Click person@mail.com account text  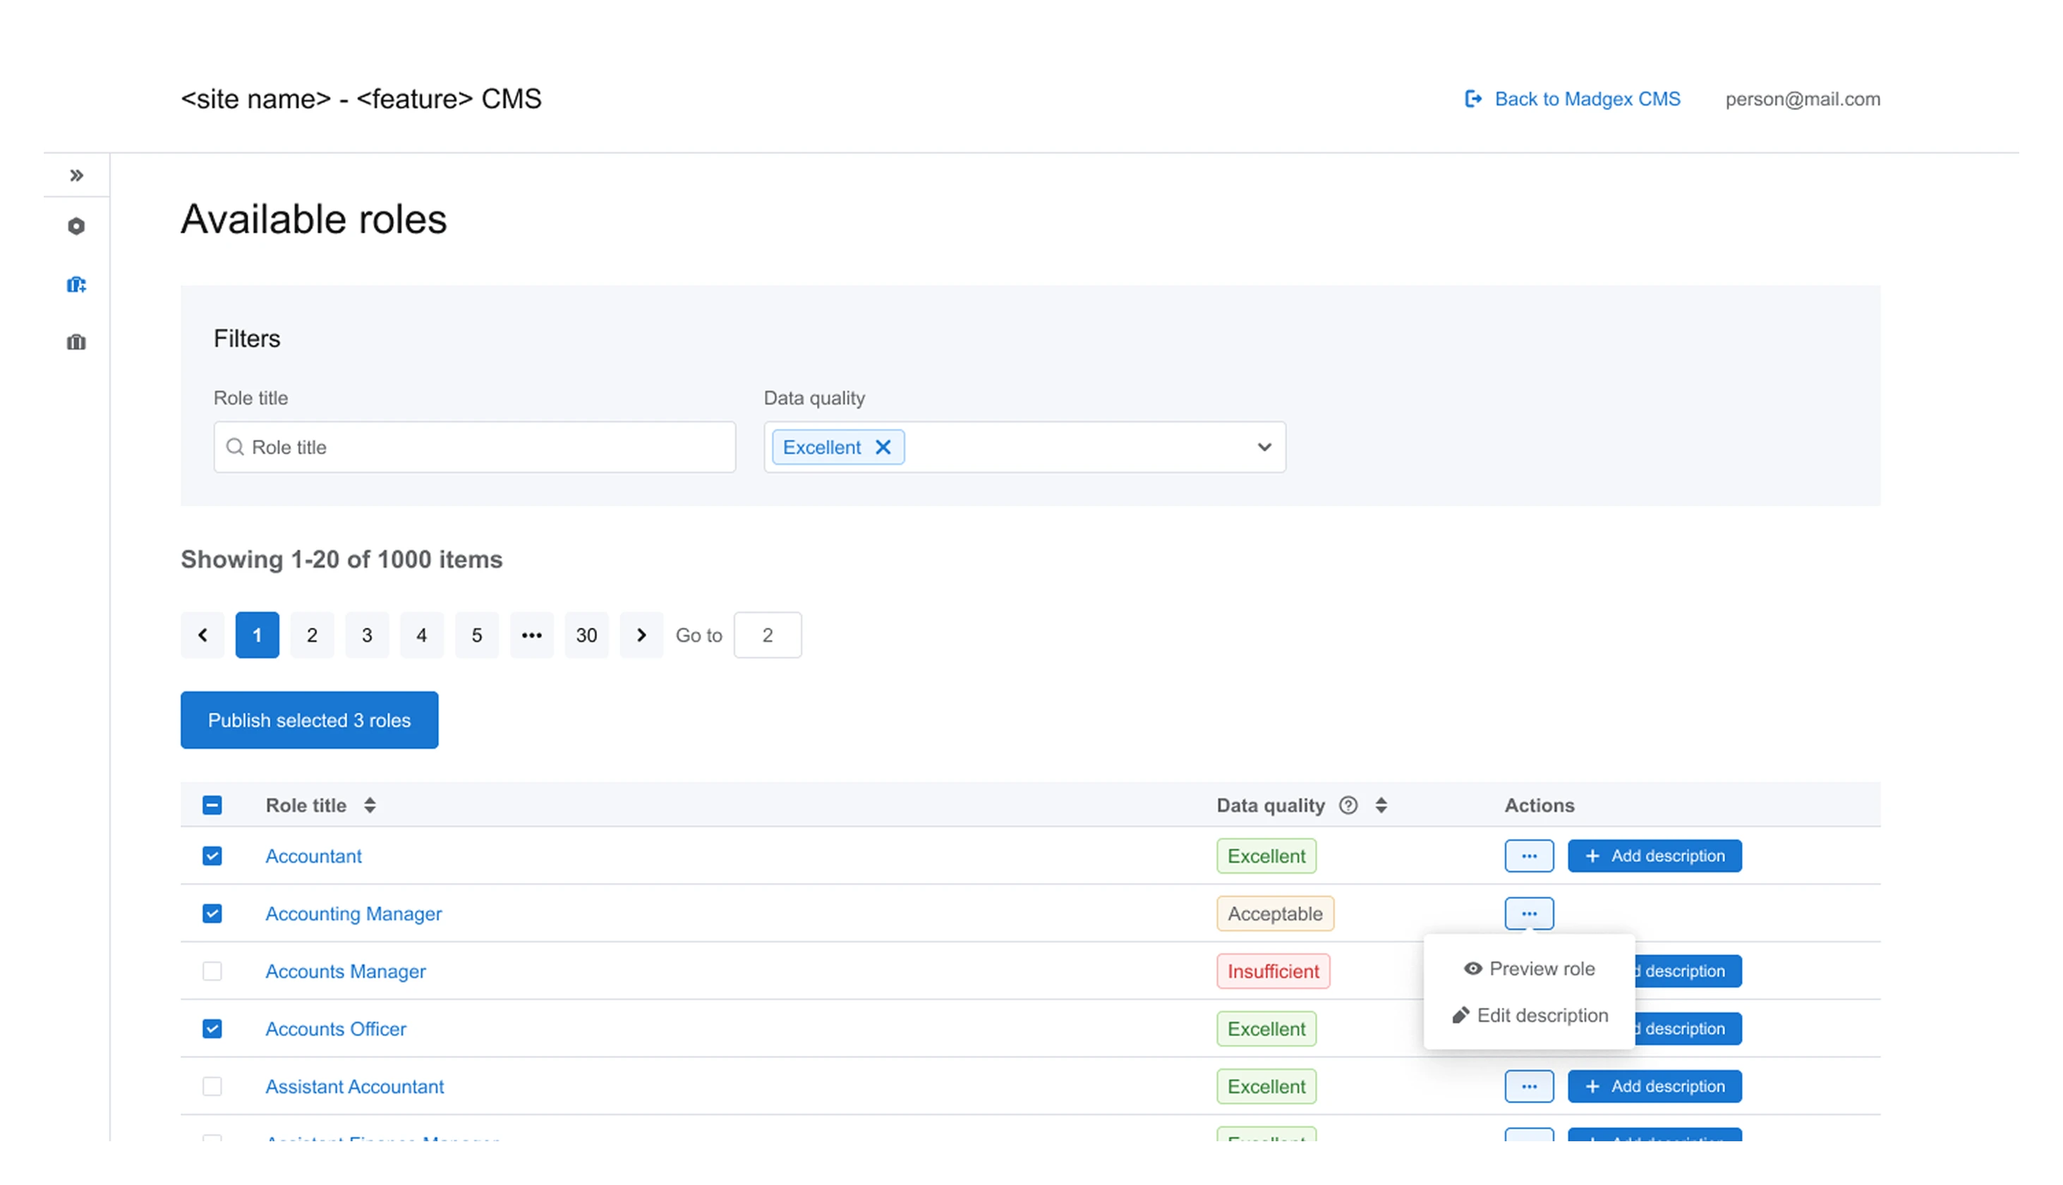[x=1803, y=99]
